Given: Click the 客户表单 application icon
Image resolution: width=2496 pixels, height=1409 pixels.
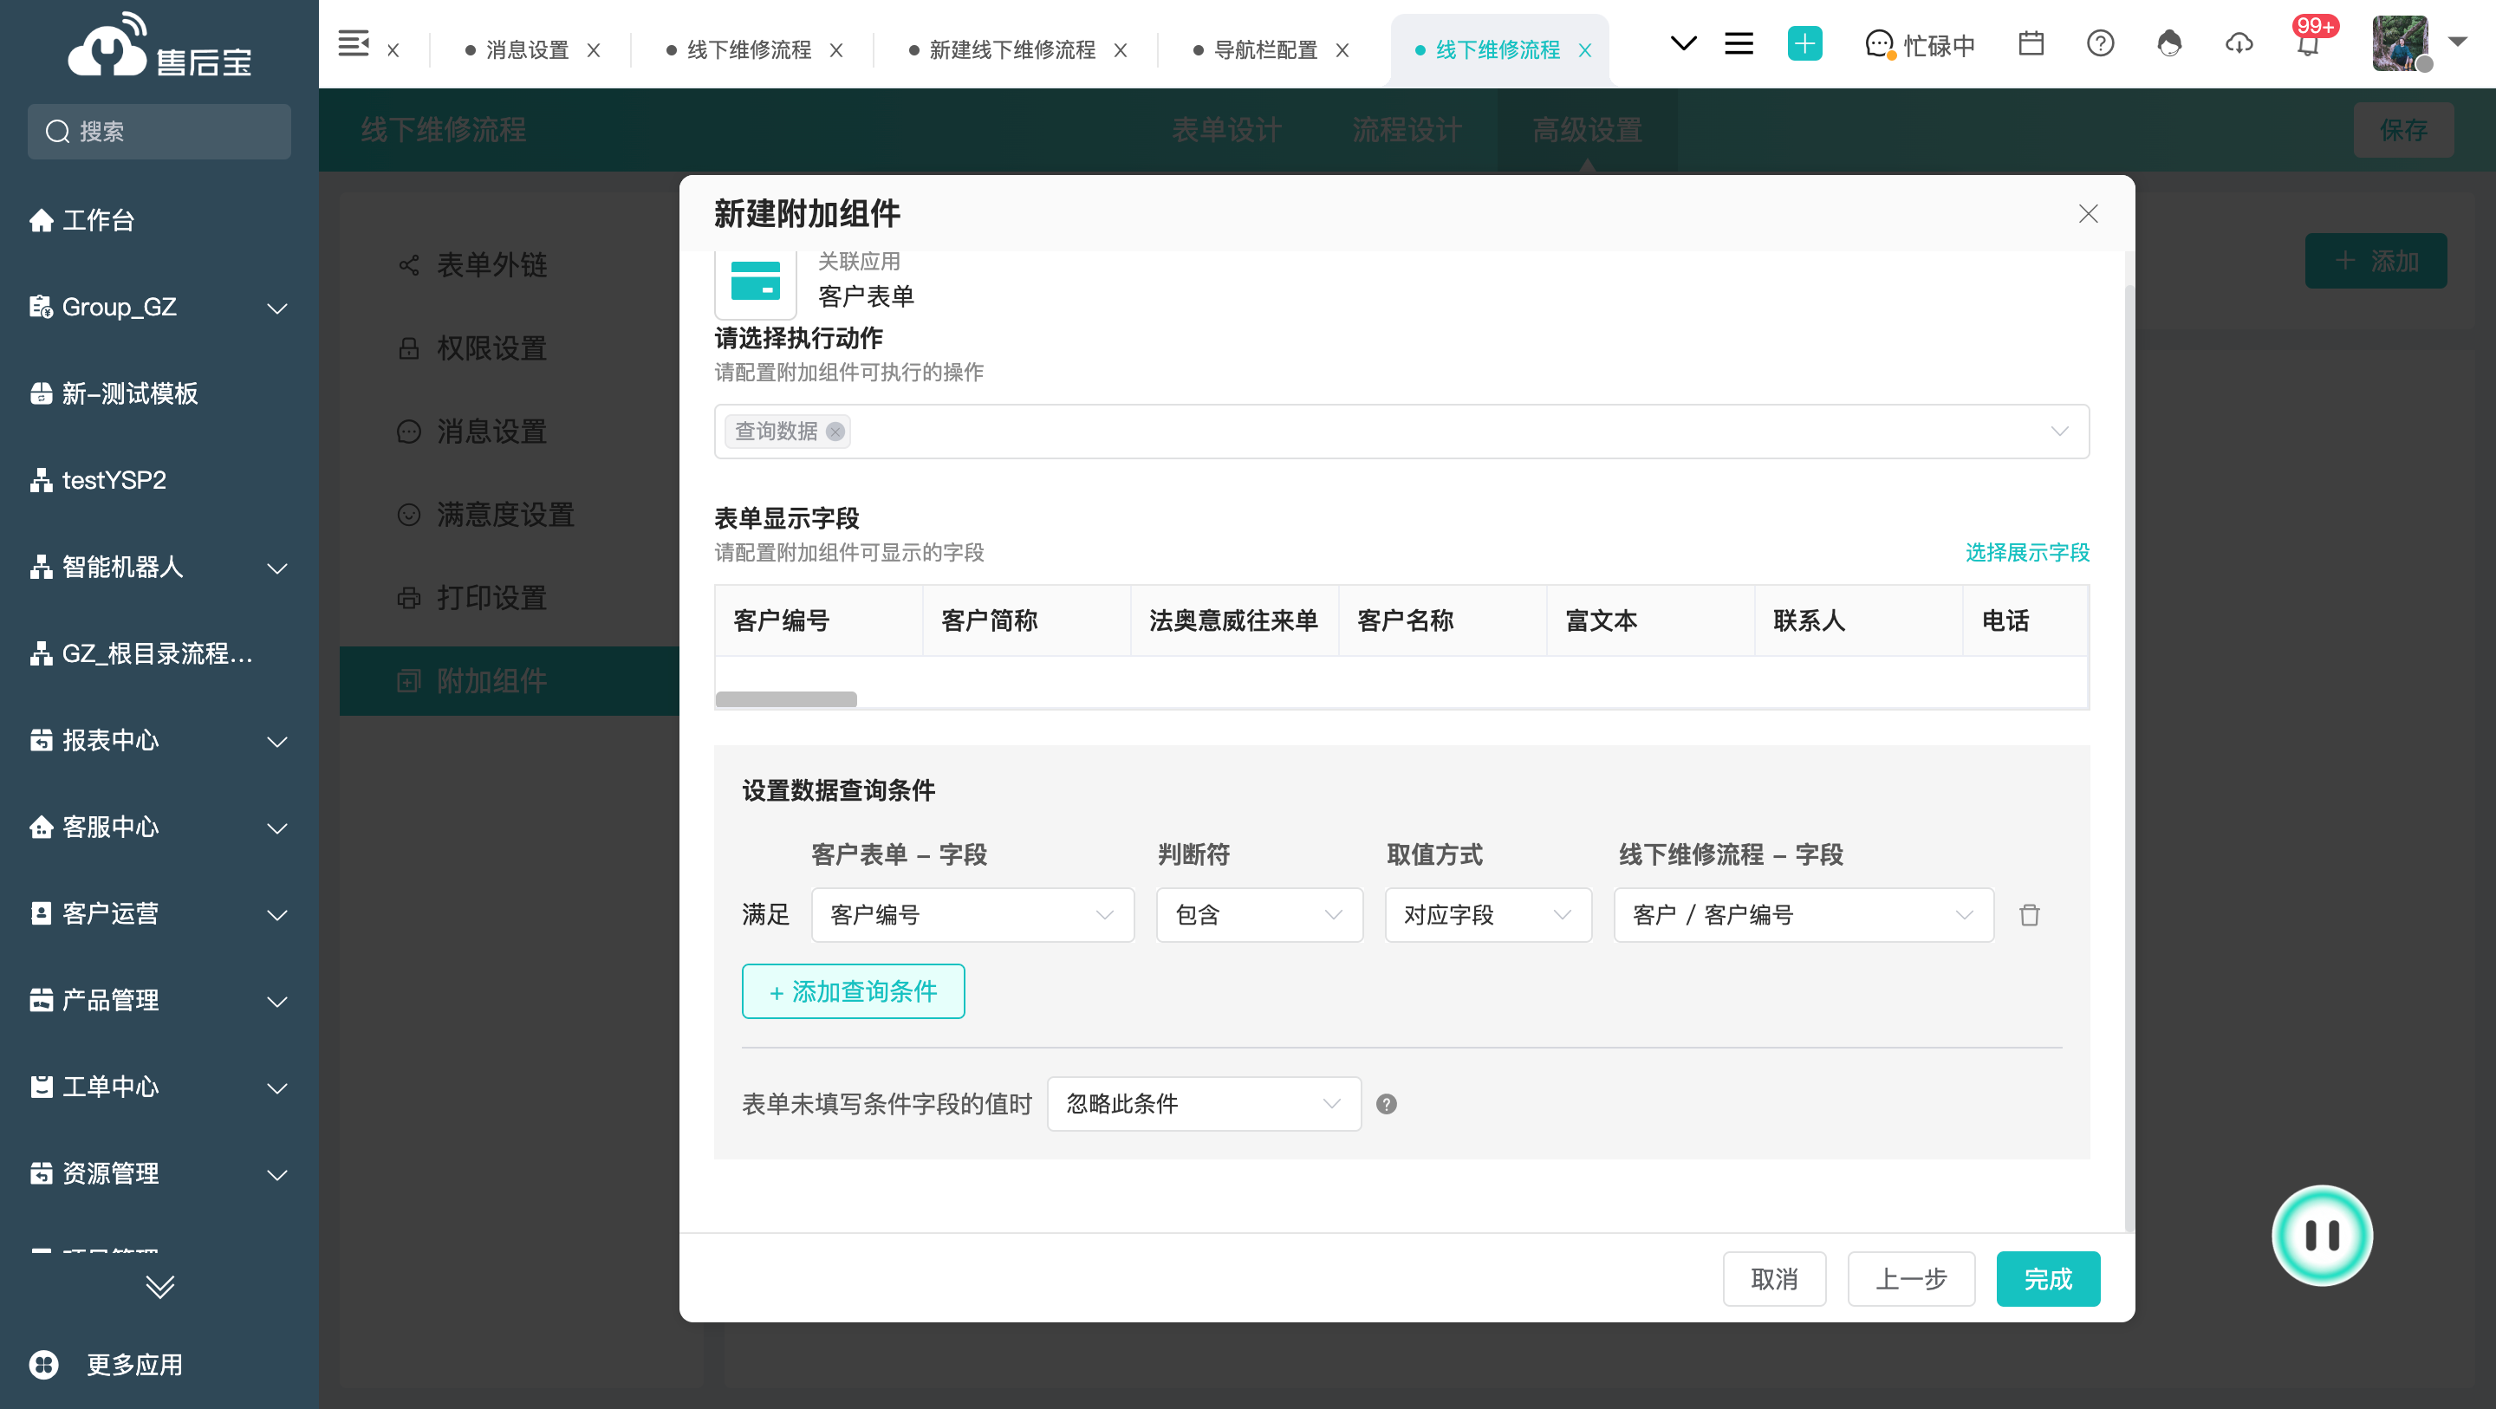Looking at the screenshot, I should 756,282.
